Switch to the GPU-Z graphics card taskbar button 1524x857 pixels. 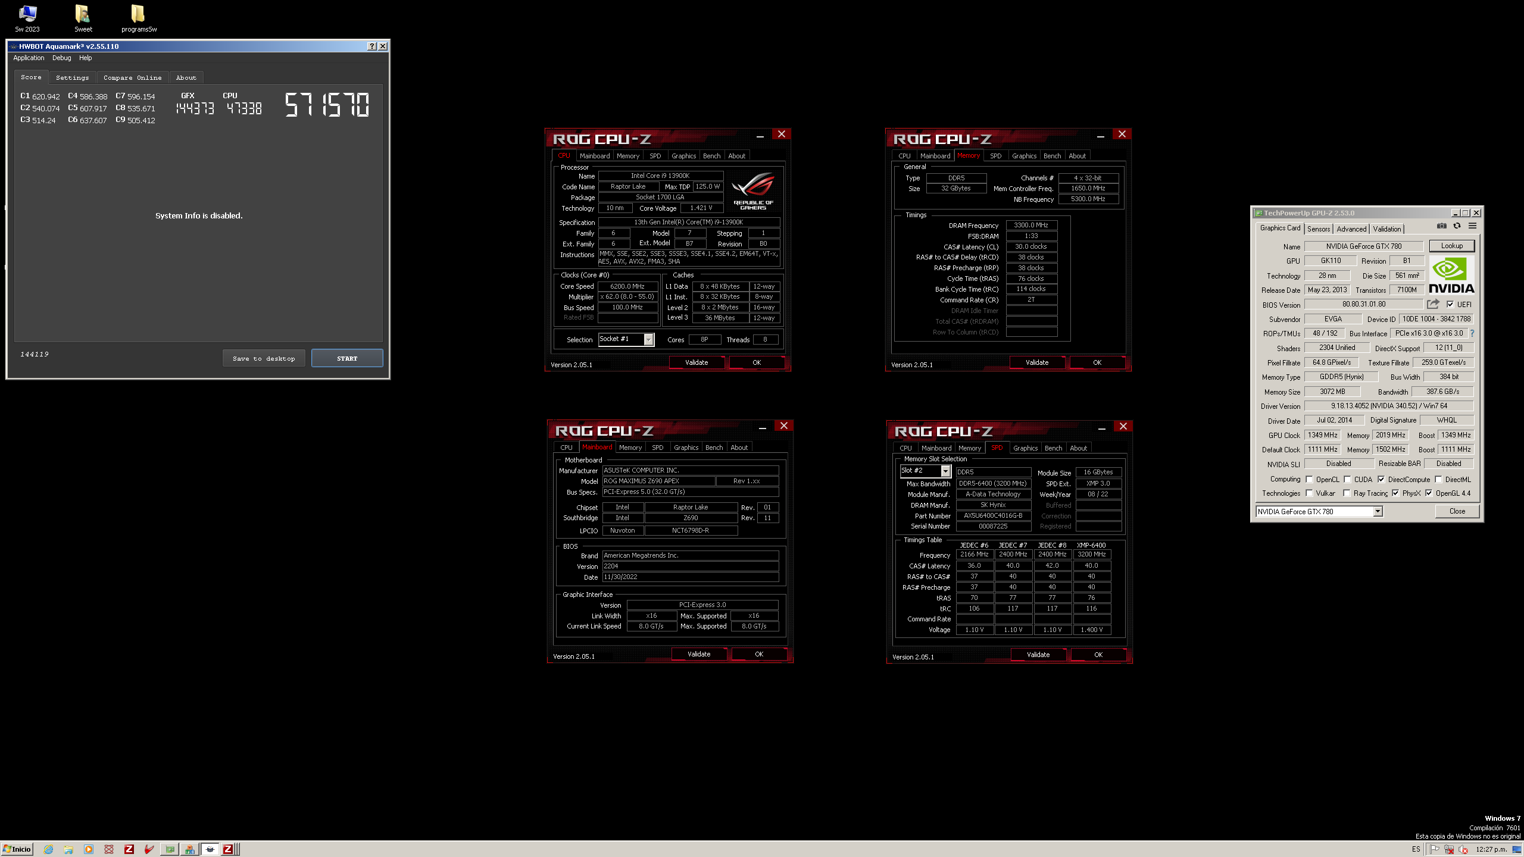point(170,849)
